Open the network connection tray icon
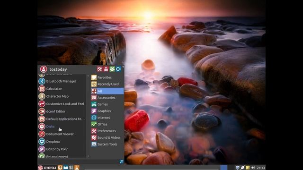The image size is (303, 170). click(x=242, y=168)
